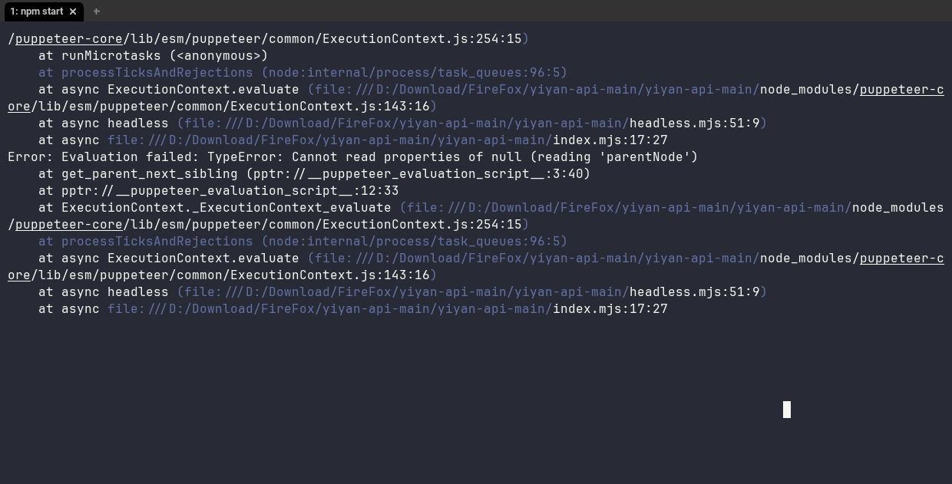Place cursor at the terminal block cursor
The width and height of the screenshot is (952, 484).
click(785, 410)
